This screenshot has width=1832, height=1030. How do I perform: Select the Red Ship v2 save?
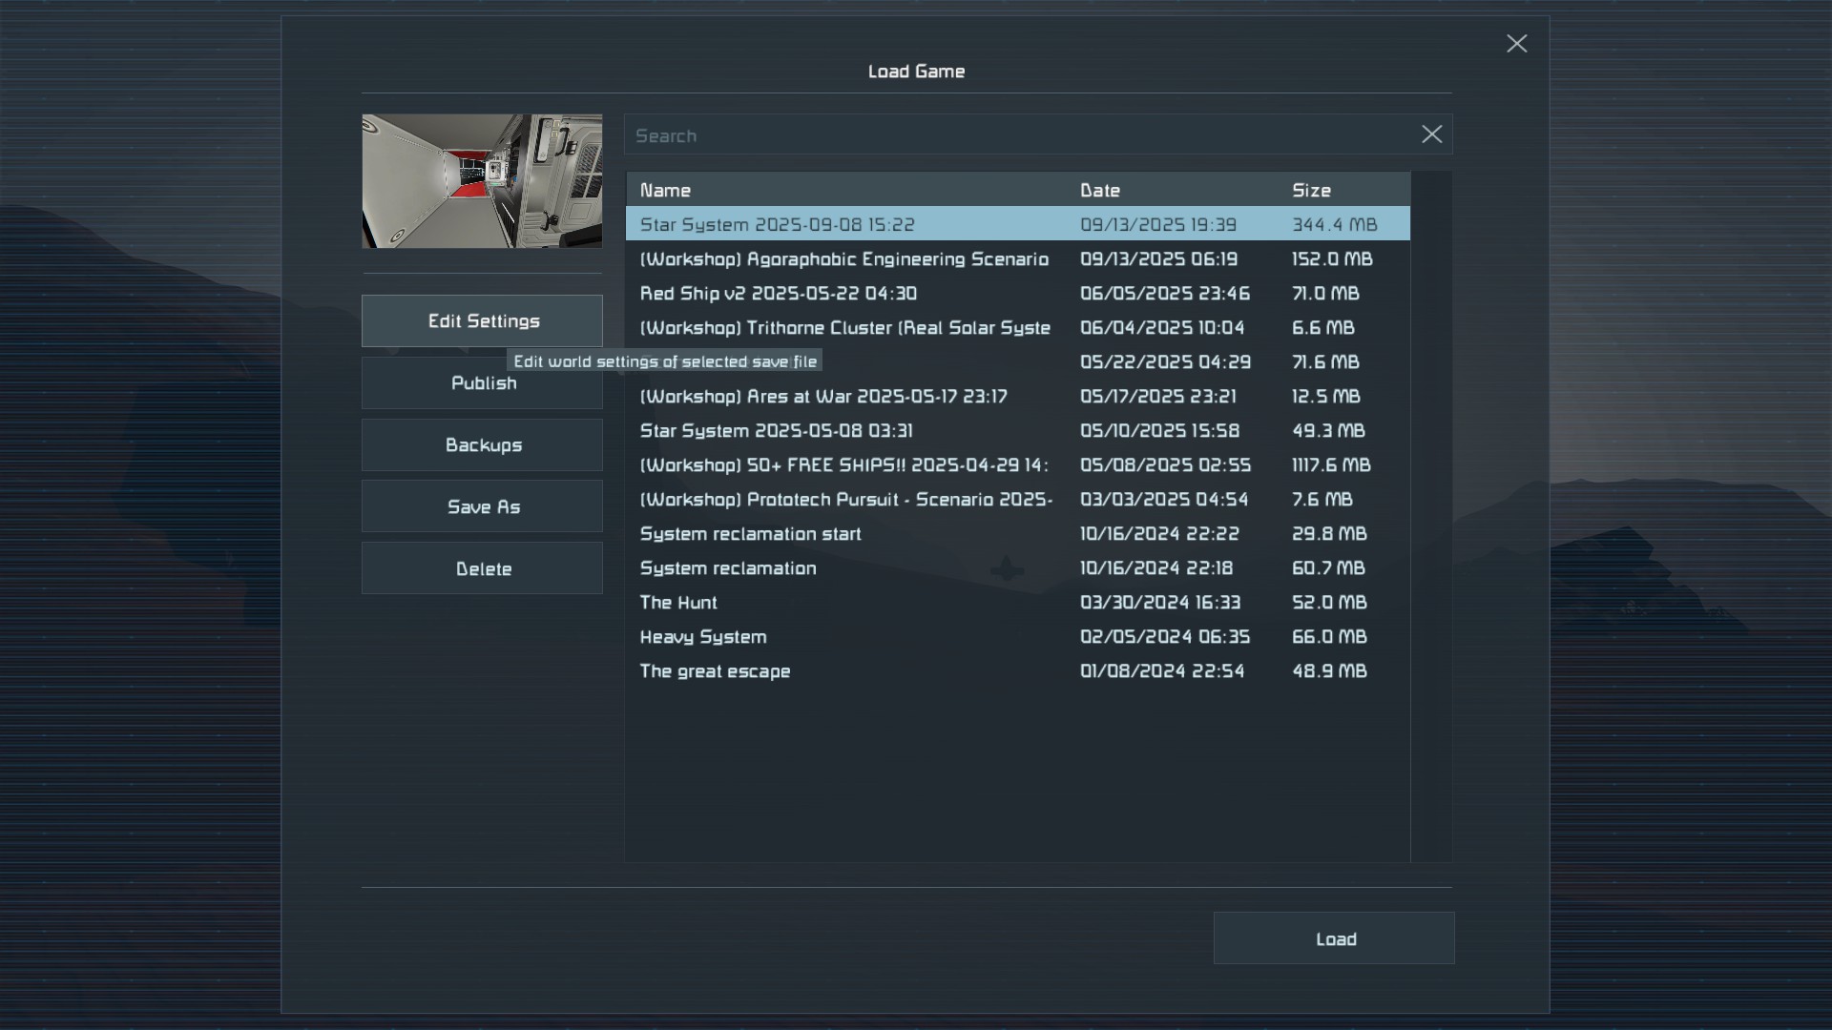(778, 293)
